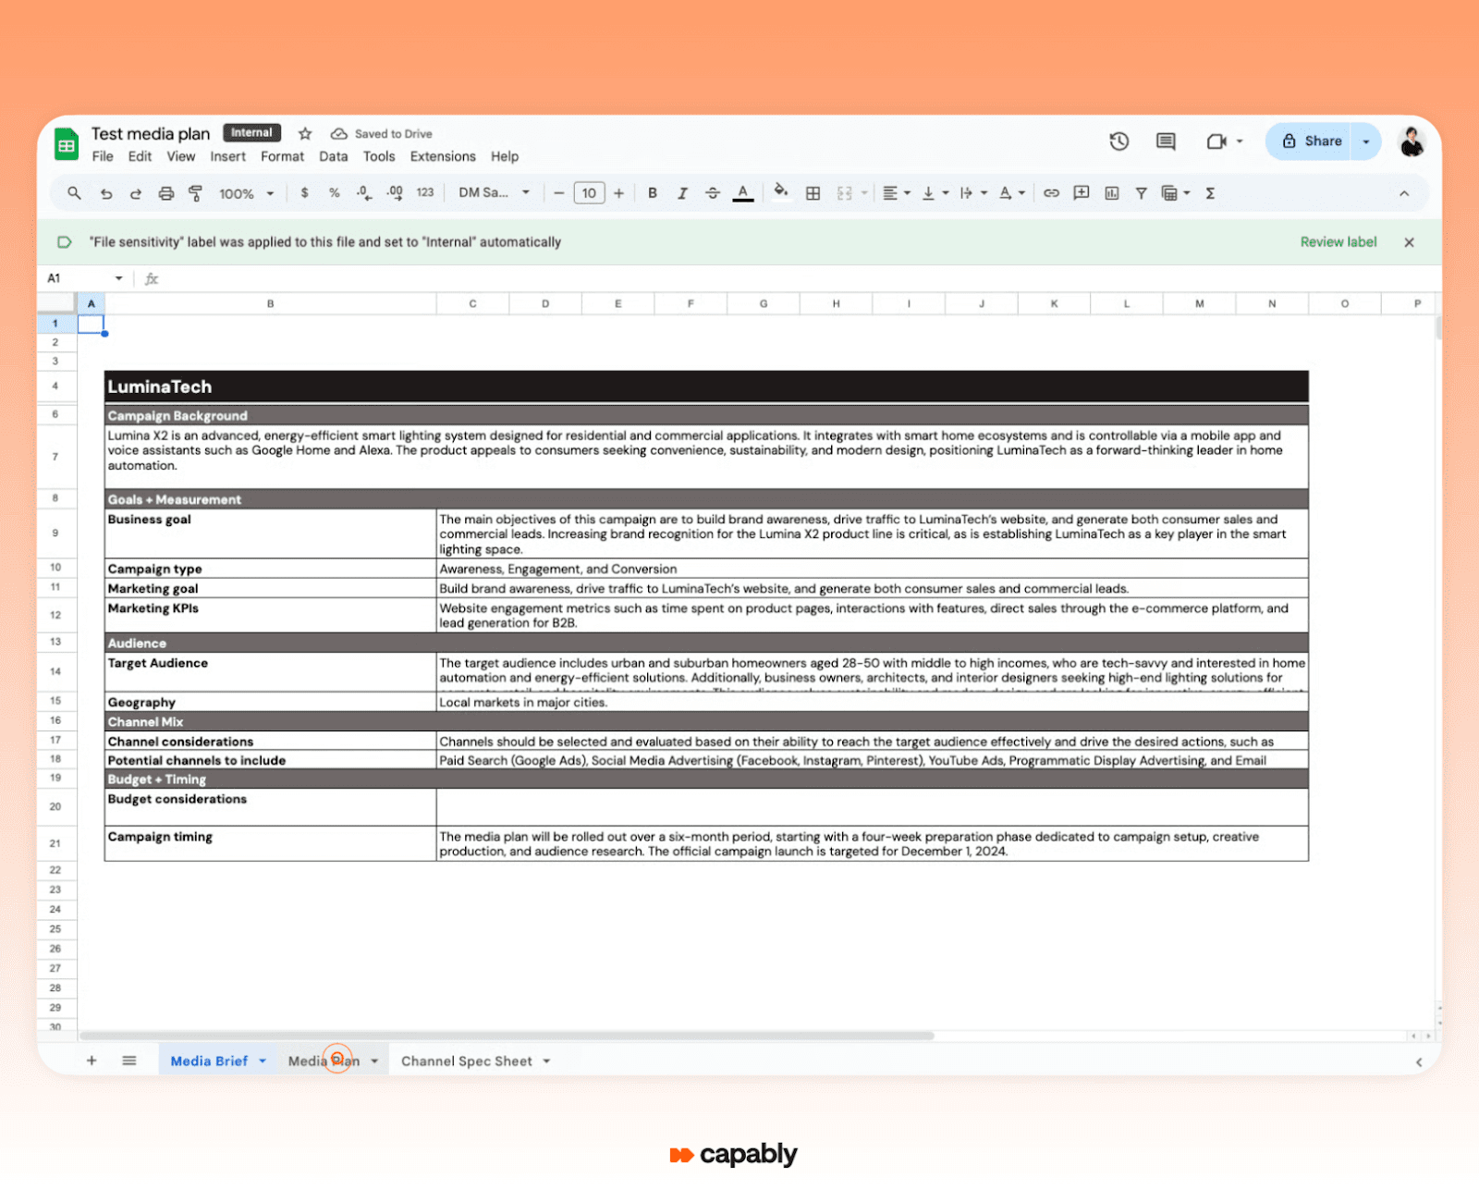Open the Format menu
Screen dimensions: 1479x1190
point(282,156)
